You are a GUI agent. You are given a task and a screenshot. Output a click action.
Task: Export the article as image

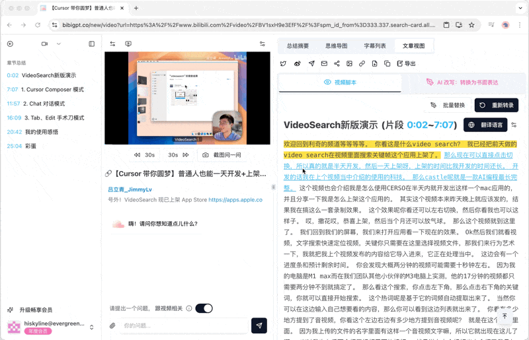[350, 63]
